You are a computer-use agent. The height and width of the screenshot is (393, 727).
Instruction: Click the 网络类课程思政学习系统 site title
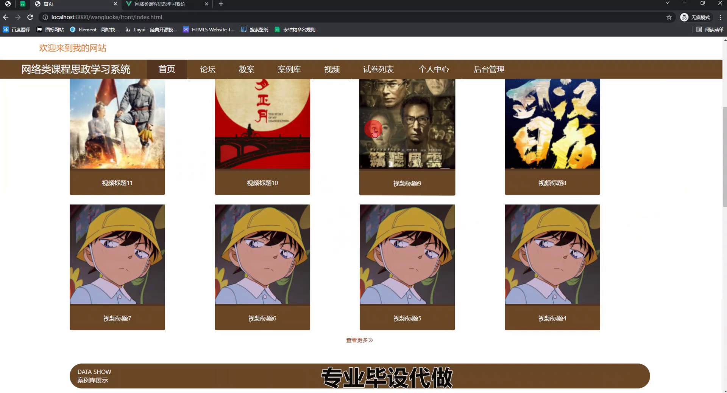point(76,69)
